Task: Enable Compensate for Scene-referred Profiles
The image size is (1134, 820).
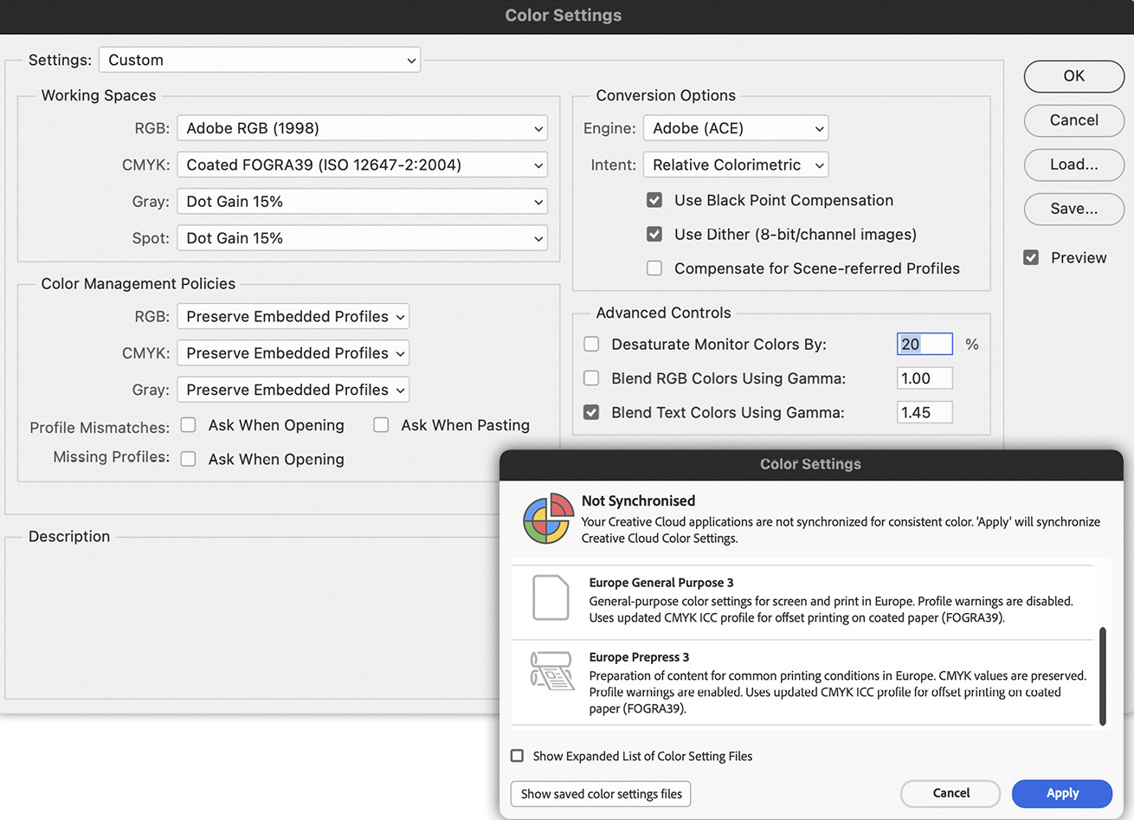Action: (654, 268)
